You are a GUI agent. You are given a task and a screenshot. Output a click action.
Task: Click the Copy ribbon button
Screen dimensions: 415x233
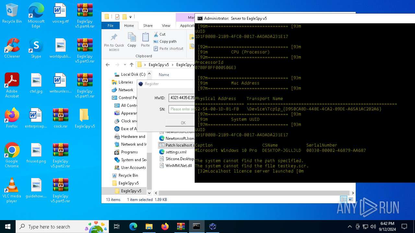click(x=132, y=40)
